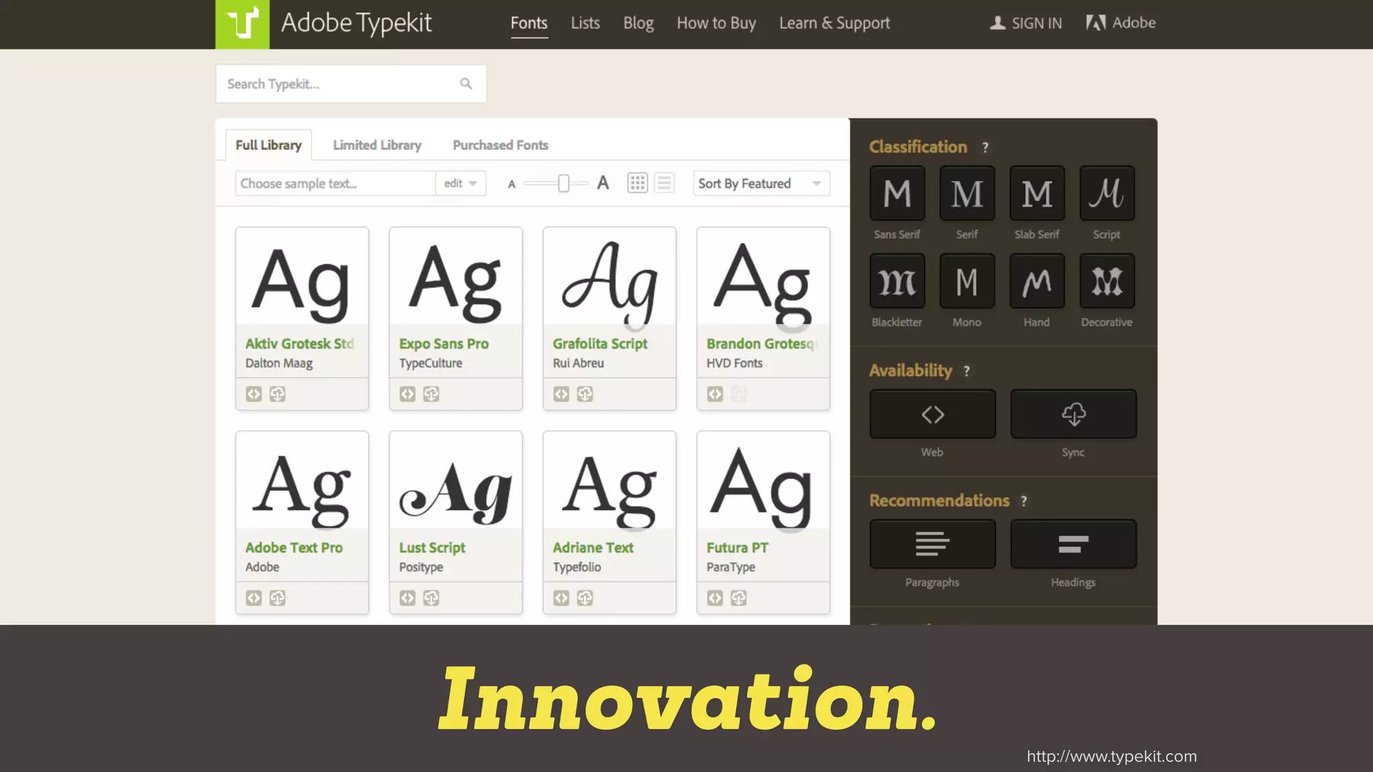1373x772 pixels.
Task: Filter by Hand classification
Action: point(1037,281)
